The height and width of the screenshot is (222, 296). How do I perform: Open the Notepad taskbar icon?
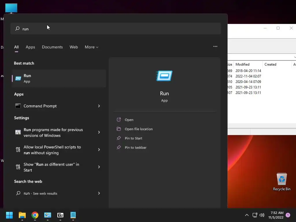73,215
